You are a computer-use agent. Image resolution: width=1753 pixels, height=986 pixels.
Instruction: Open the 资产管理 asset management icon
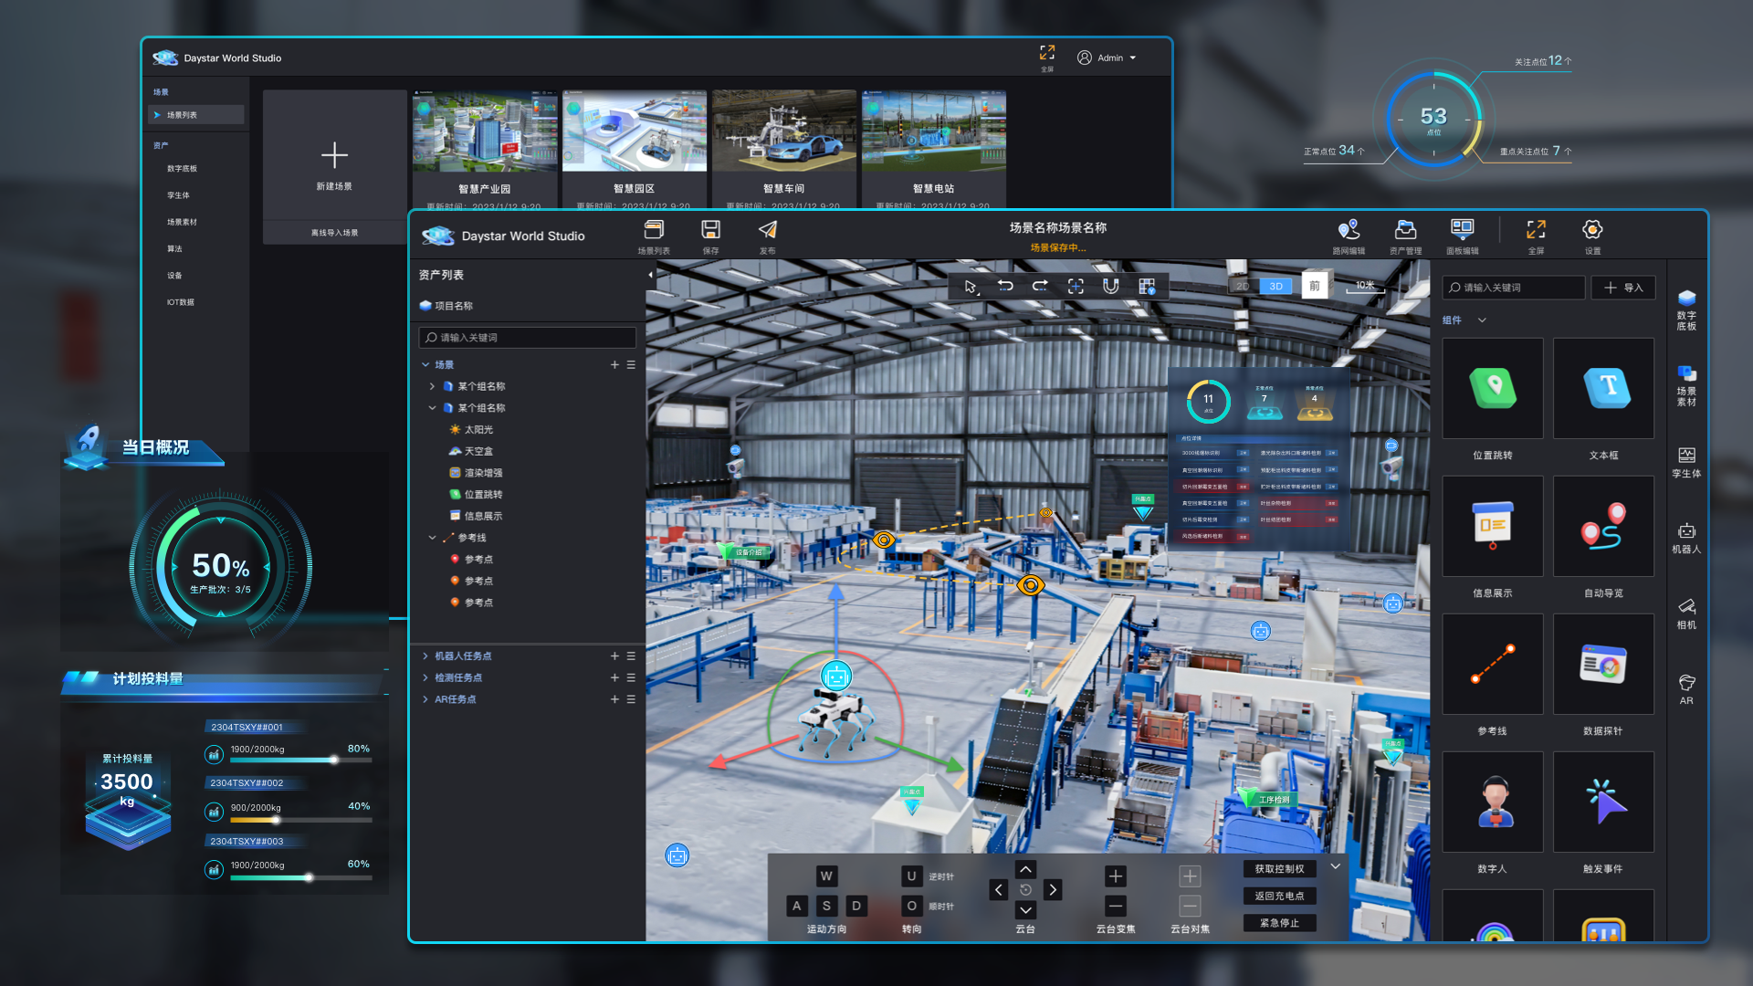(x=1405, y=230)
